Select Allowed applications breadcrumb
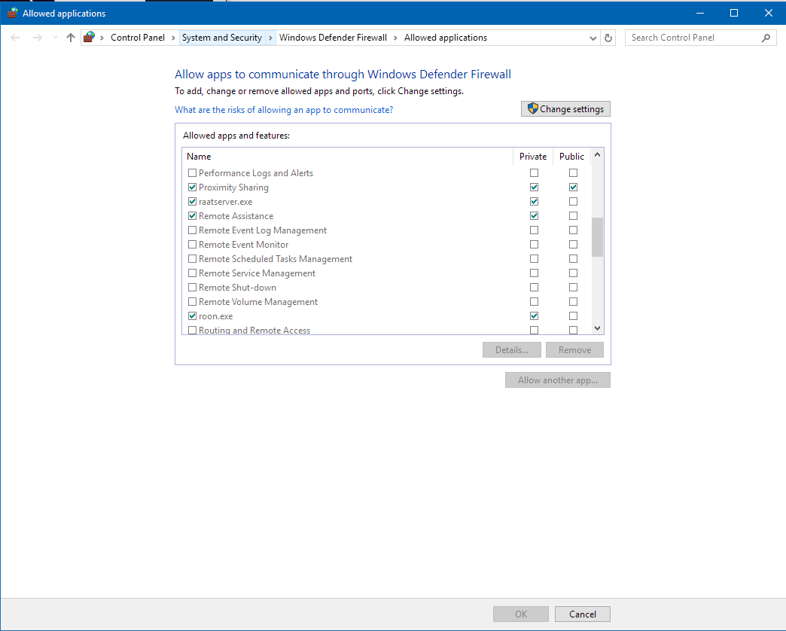The image size is (786, 631). pos(446,38)
